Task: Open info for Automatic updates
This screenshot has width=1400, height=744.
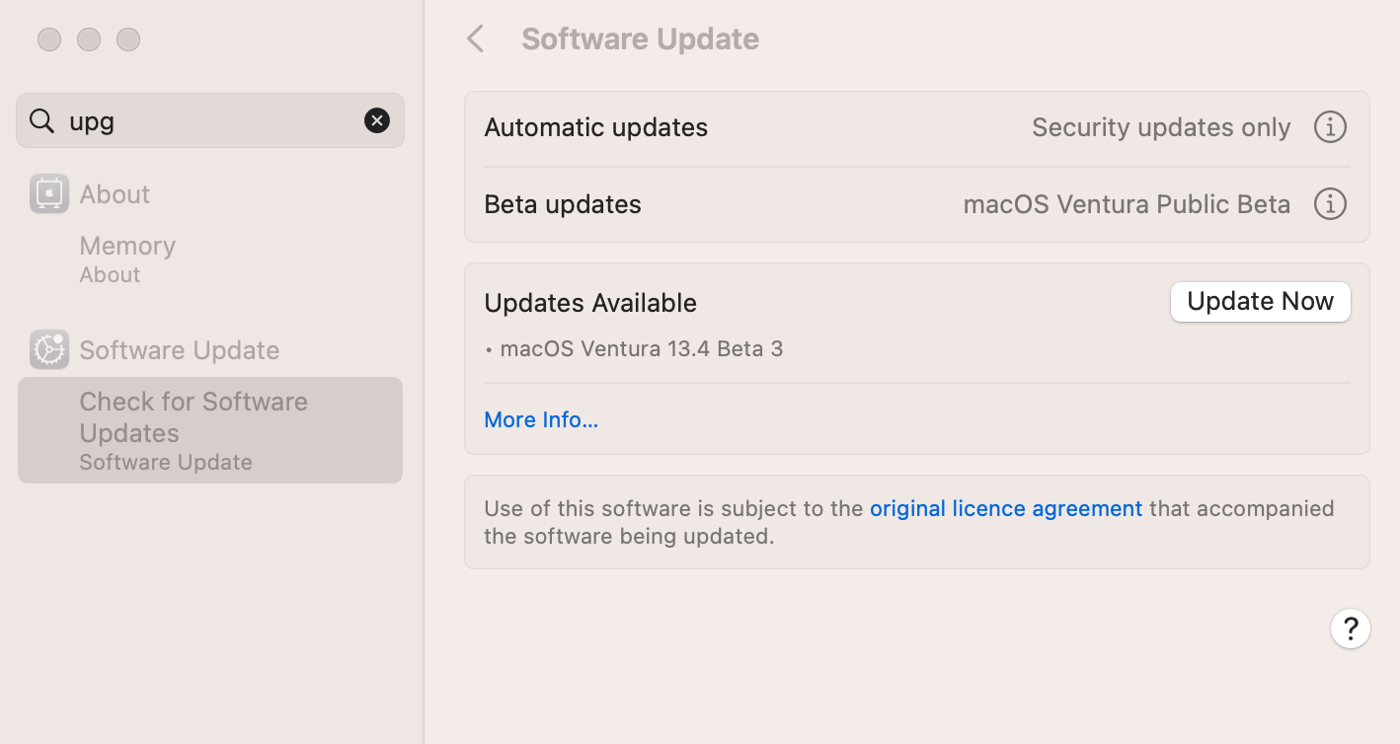Action: [1330, 127]
